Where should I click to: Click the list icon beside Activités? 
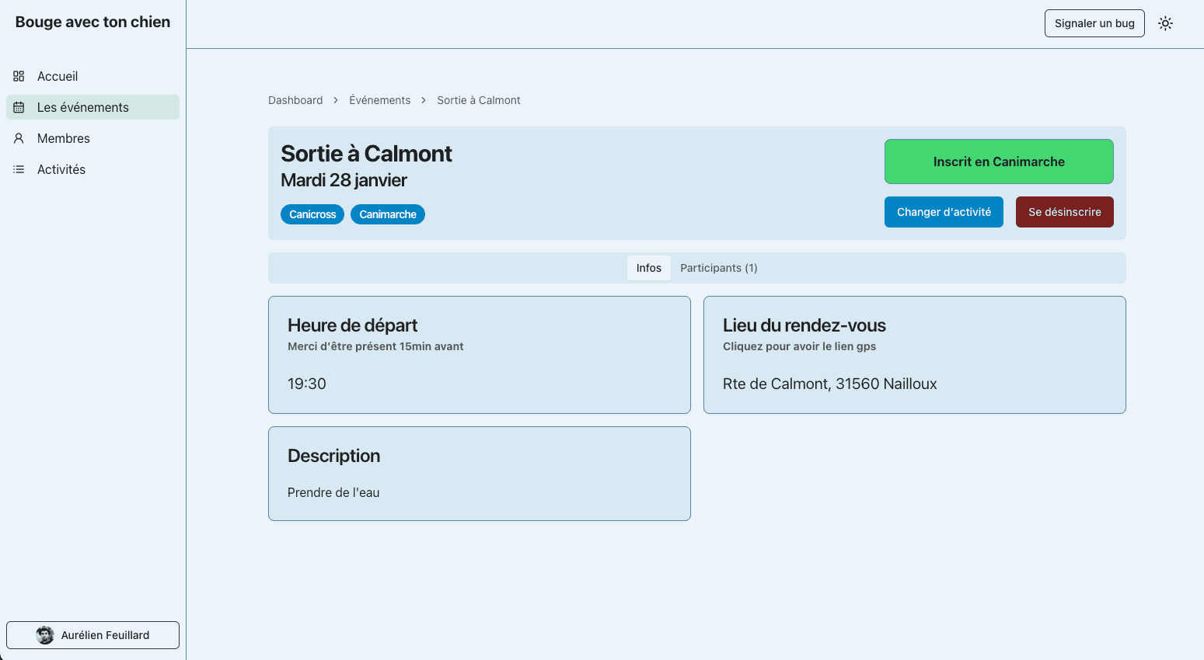pos(19,169)
